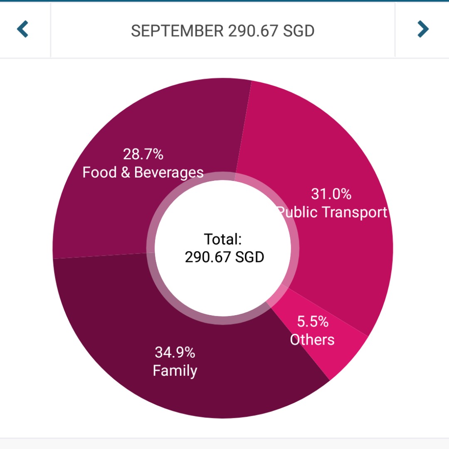Tap the Total 290.67 SGD center text

click(x=224, y=248)
